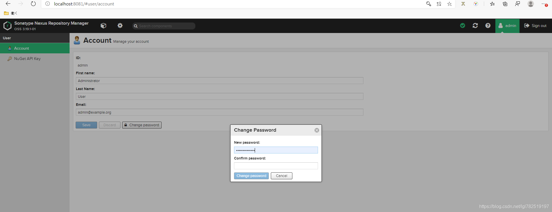Click the site info icon in address bar
552x212 pixels.
(48, 4)
